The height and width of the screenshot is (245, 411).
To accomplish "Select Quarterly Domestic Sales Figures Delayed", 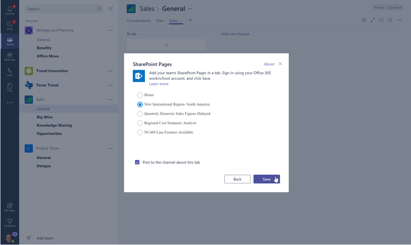I will click(x=140, y=114).
